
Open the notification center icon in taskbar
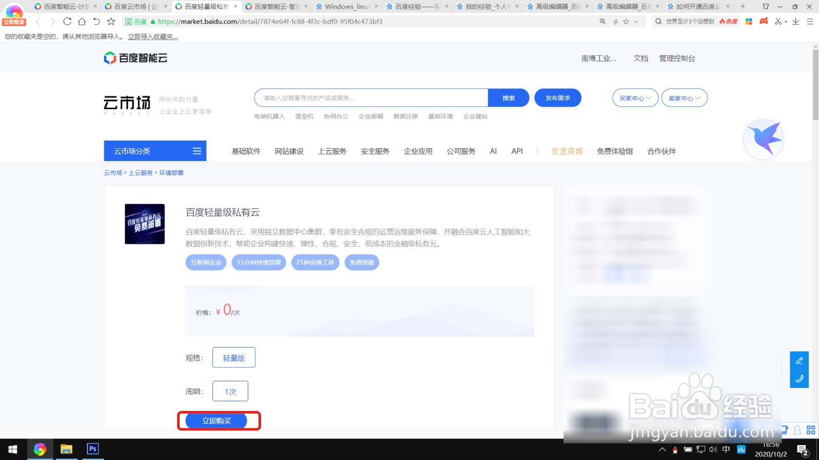pos(803,450)
